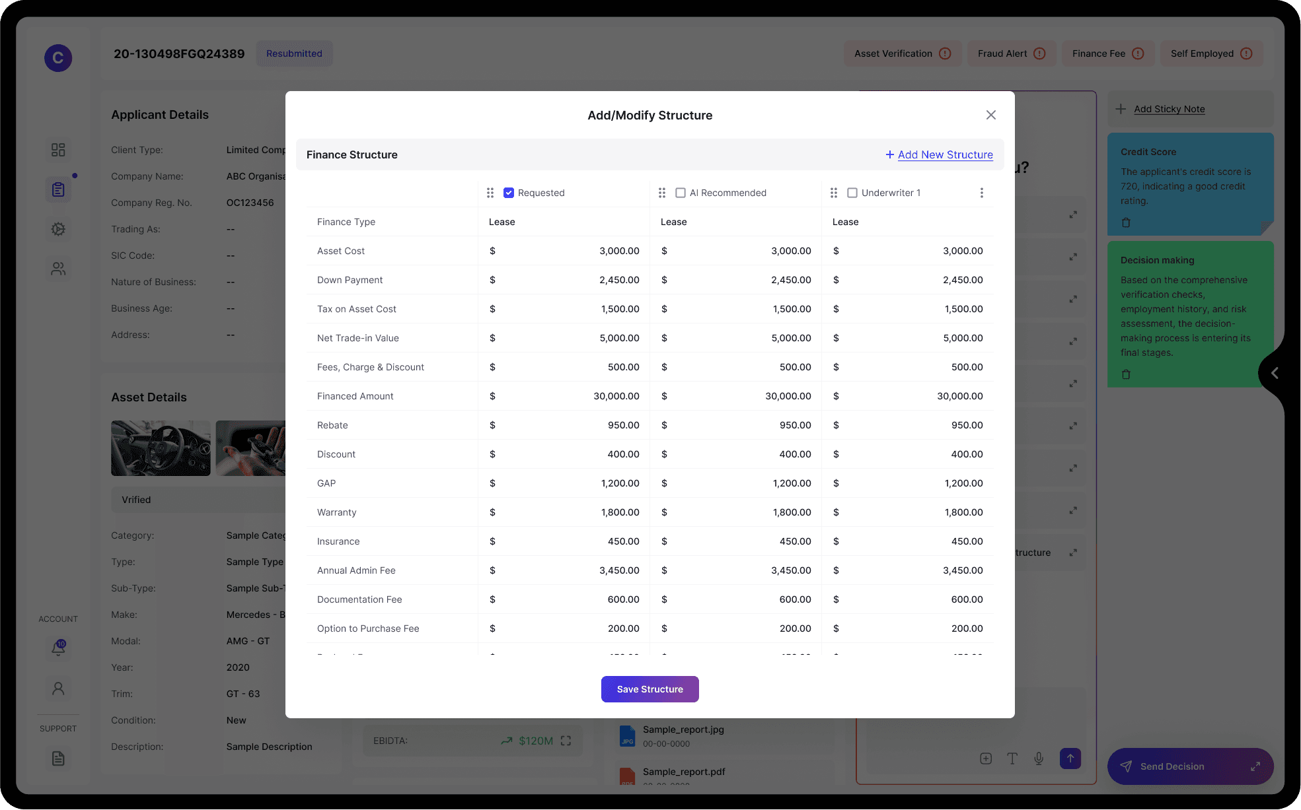
Task: Check the AI Recommended checkbox
Action: pyautogui.click(x=681, y=193)
